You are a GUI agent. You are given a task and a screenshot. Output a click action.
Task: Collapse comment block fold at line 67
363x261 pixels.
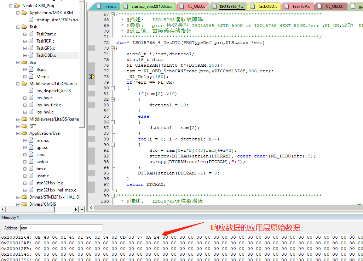coord(113,14)
